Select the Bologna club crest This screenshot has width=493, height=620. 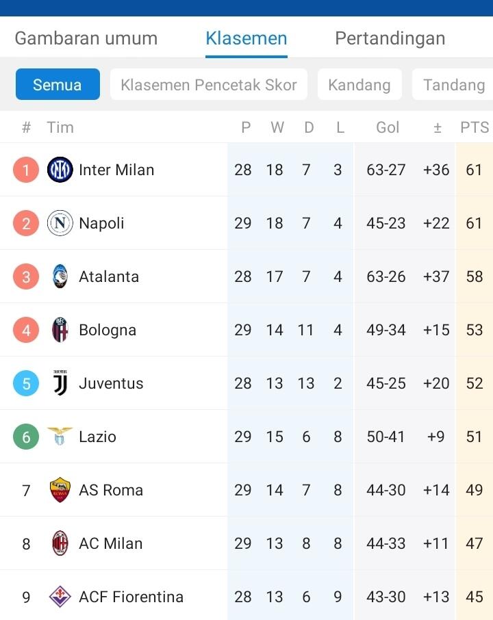coord(60,330)
